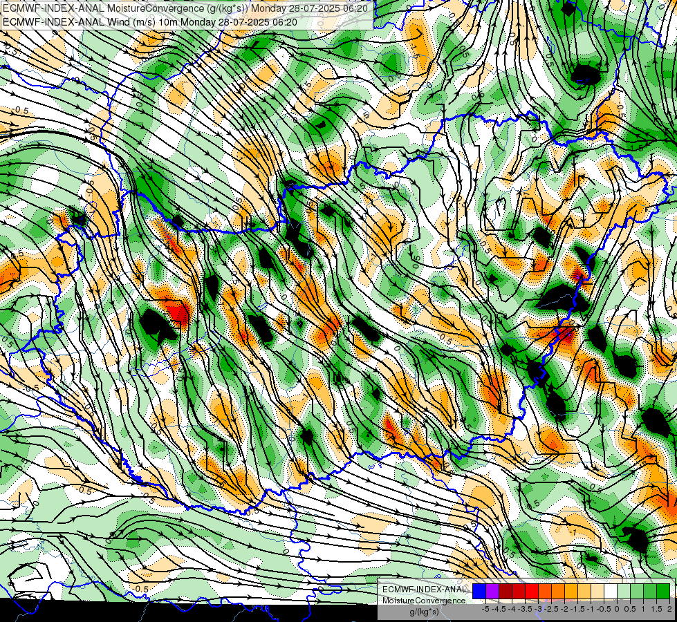Pick the pale peach swatch beside white
677x622 pixels.
tap(597, 591)
